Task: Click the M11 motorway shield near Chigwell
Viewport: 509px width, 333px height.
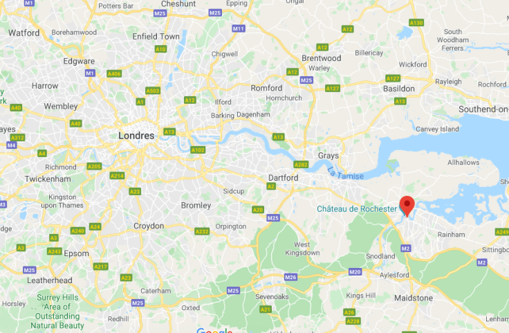Action: pos(239,28)
